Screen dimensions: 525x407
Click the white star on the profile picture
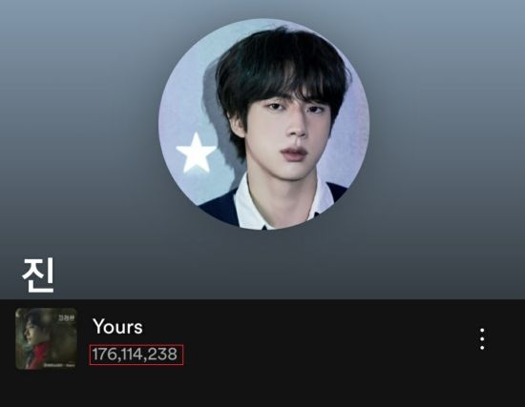click(196, 153)
